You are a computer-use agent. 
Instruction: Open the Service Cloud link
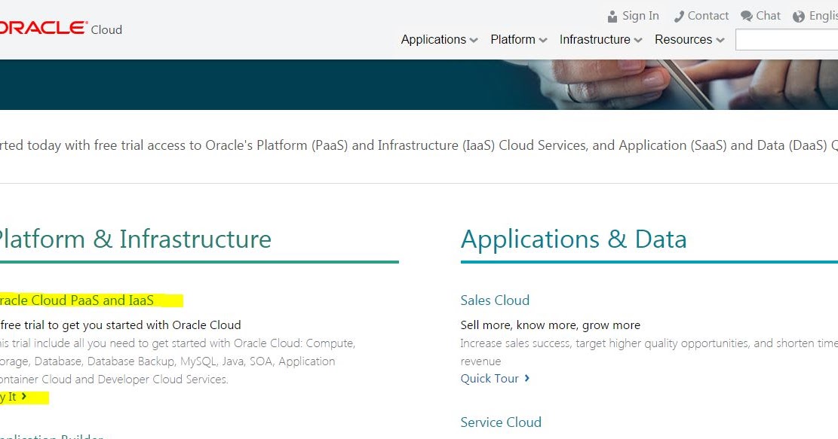(x=501, y=422)
